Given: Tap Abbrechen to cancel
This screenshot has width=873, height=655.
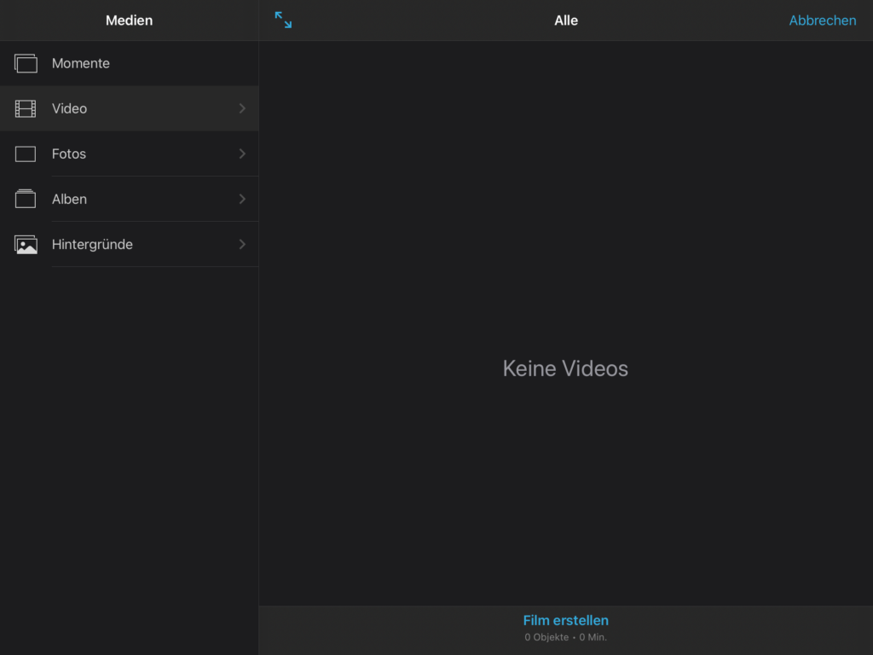Looking at the screenshot, I should [x=822, y=20].
